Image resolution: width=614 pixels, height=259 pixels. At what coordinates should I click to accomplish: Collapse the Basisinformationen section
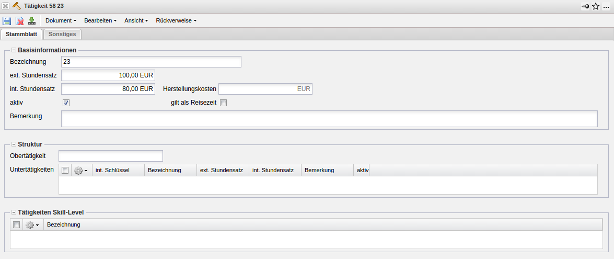click(x=14, y=50)
